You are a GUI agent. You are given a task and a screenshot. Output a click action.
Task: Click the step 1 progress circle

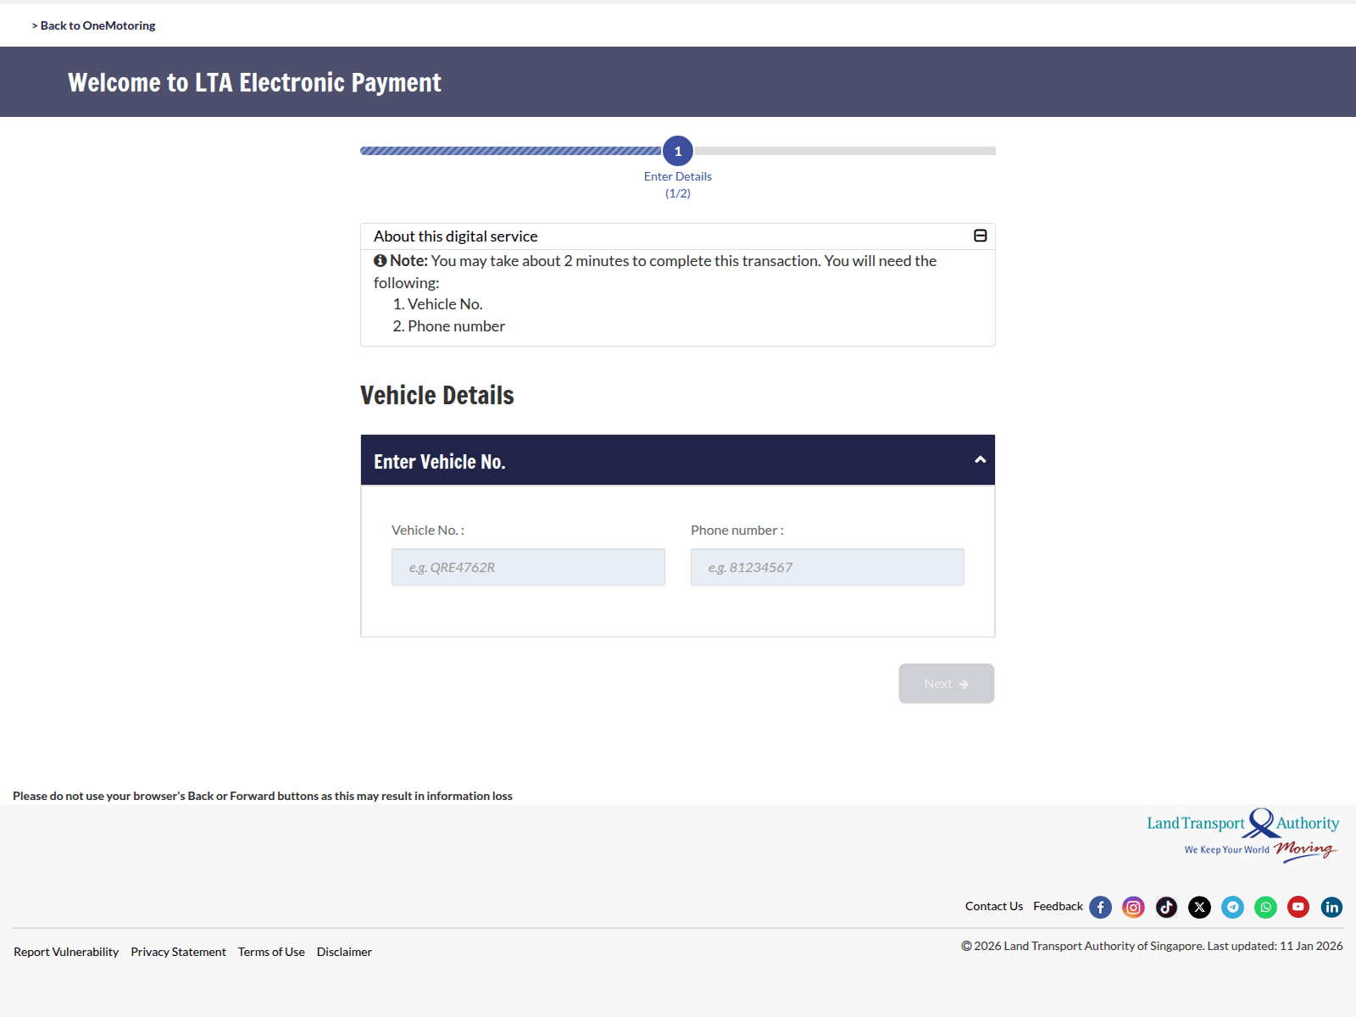coord(678,151)
